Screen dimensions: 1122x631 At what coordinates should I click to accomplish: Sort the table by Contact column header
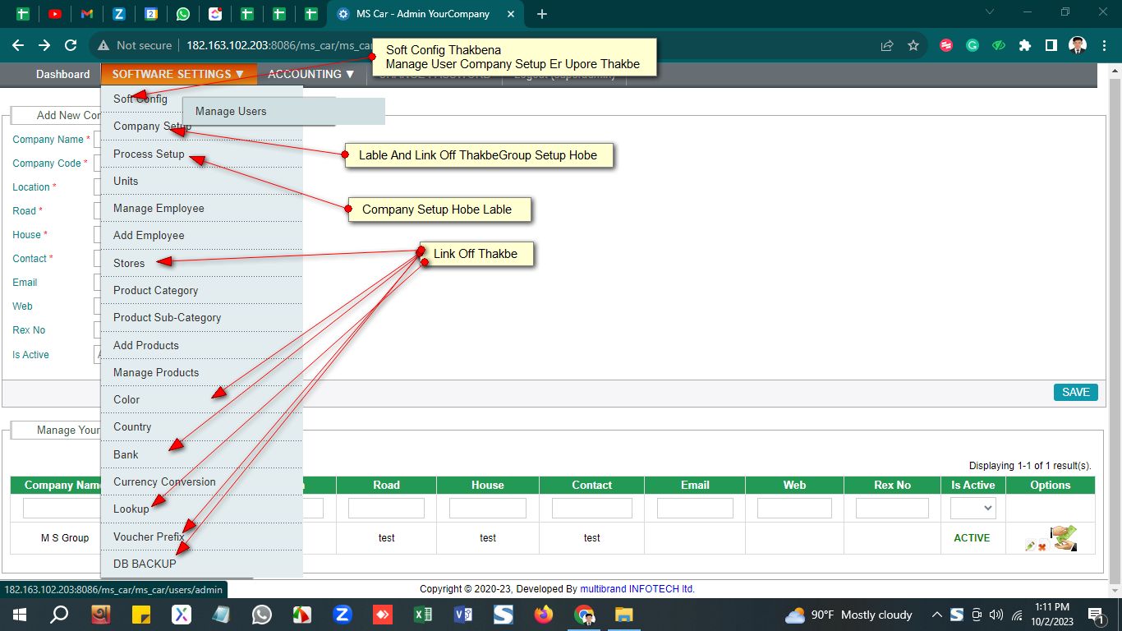click(592, 486)
